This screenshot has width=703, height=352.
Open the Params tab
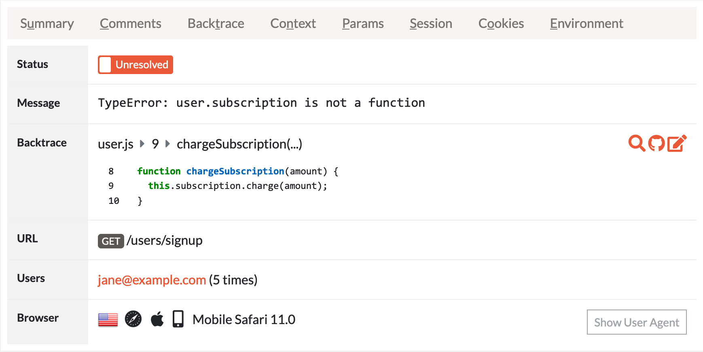363,23
